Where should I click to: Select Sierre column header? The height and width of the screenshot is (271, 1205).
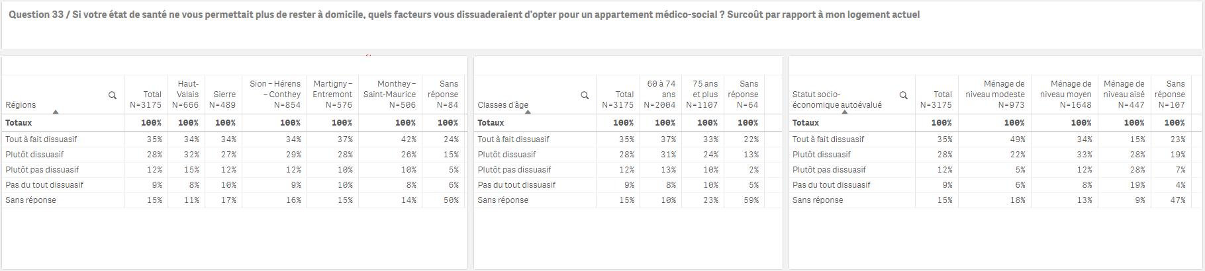click(223, 94)
